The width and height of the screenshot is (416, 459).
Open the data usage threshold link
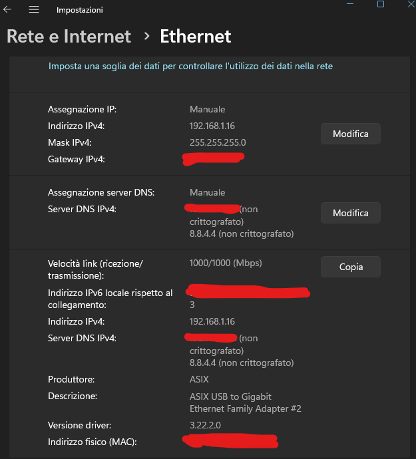(190, 66)
